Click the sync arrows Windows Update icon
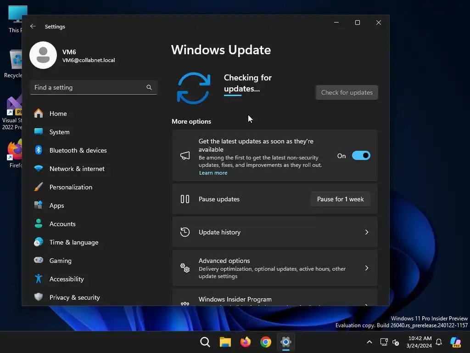Viewport: 470px width, 353px height. click(x=194, y=88)
